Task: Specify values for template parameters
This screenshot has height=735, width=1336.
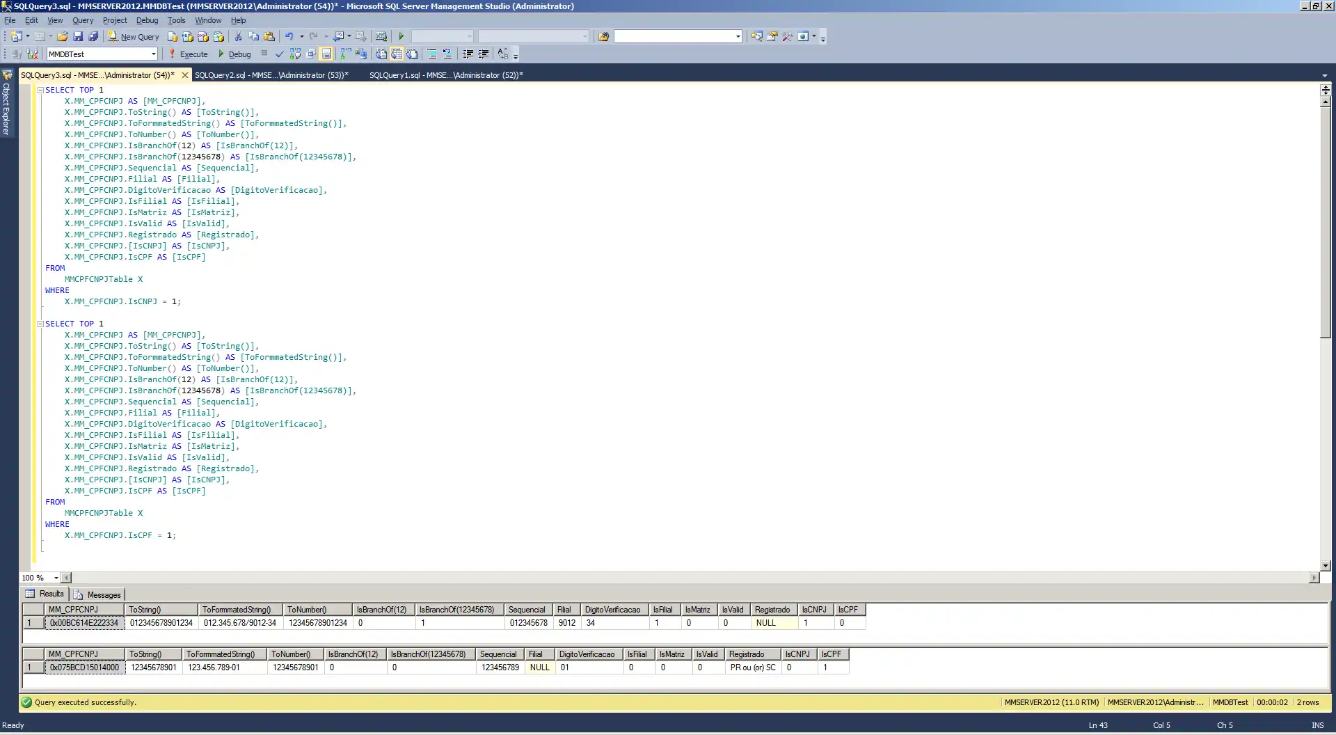Action: 503,54
